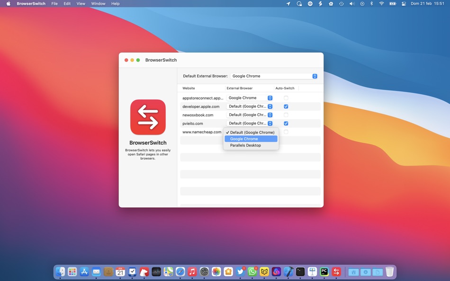Open Maps from the dock

click(169, 271)
